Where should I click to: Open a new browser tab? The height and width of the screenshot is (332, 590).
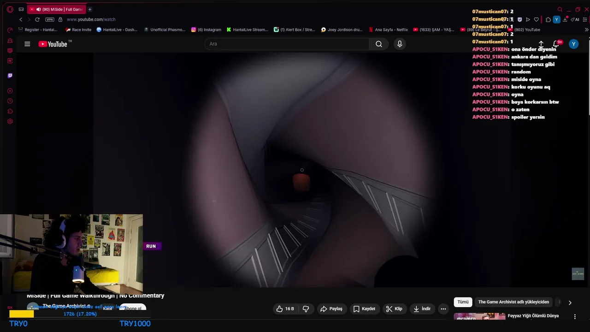90,9
